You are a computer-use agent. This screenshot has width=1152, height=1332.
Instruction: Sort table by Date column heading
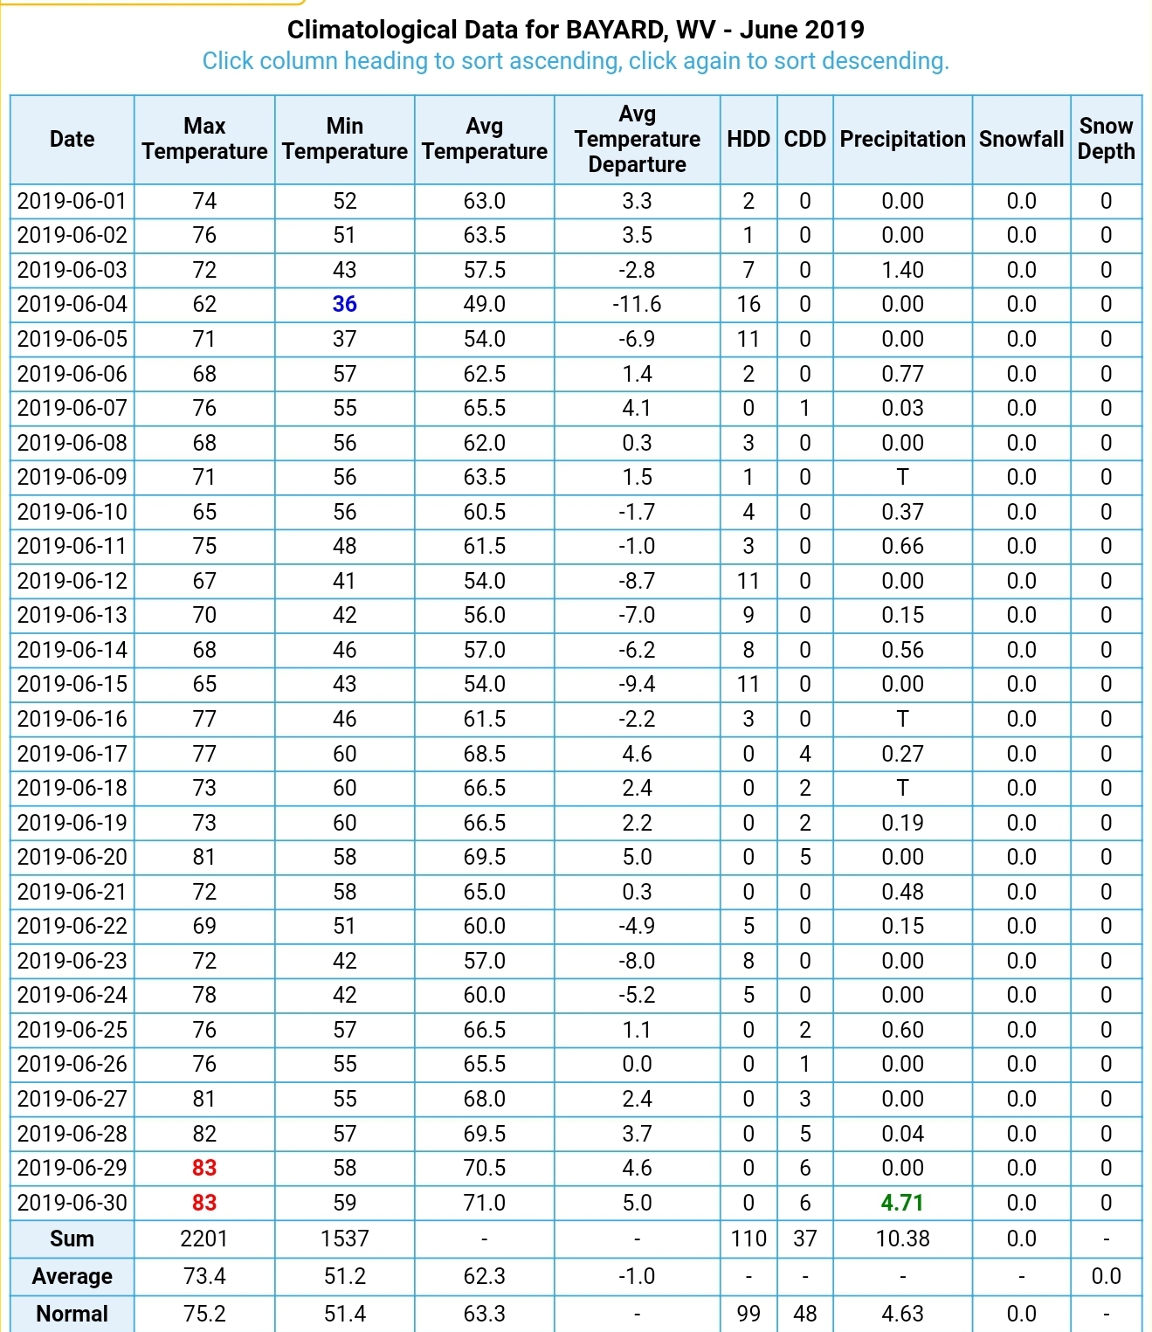[x=72, y=139]
